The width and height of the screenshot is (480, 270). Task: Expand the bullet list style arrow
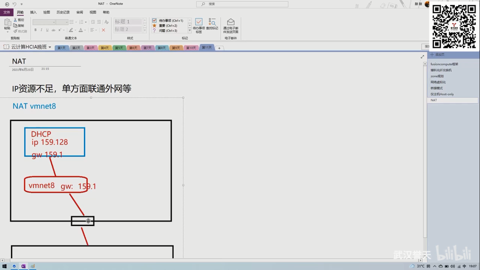coord(76,22)
